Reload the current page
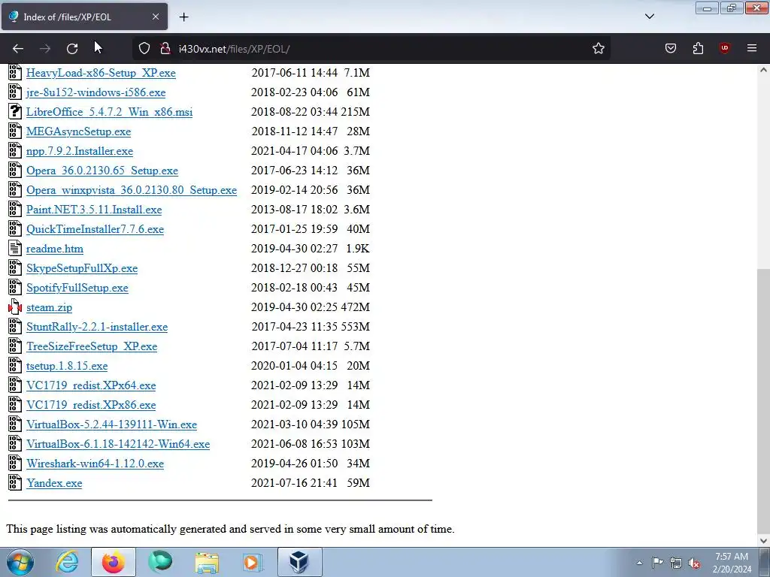The height and width of the screenshot is (577, 770). pyautogui.click(x=72, y=49)
